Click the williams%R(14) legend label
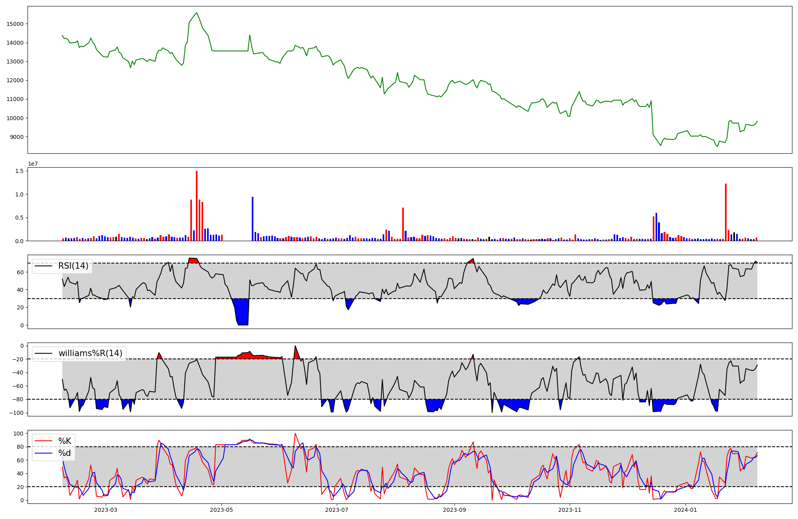Screen dimensions: 798x519 click(90, 353)
